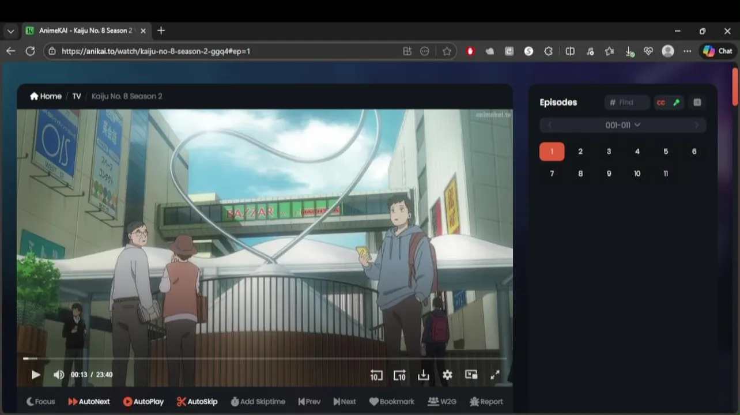Click the browser back arrow
740x415 pixels.
point(10,51)
